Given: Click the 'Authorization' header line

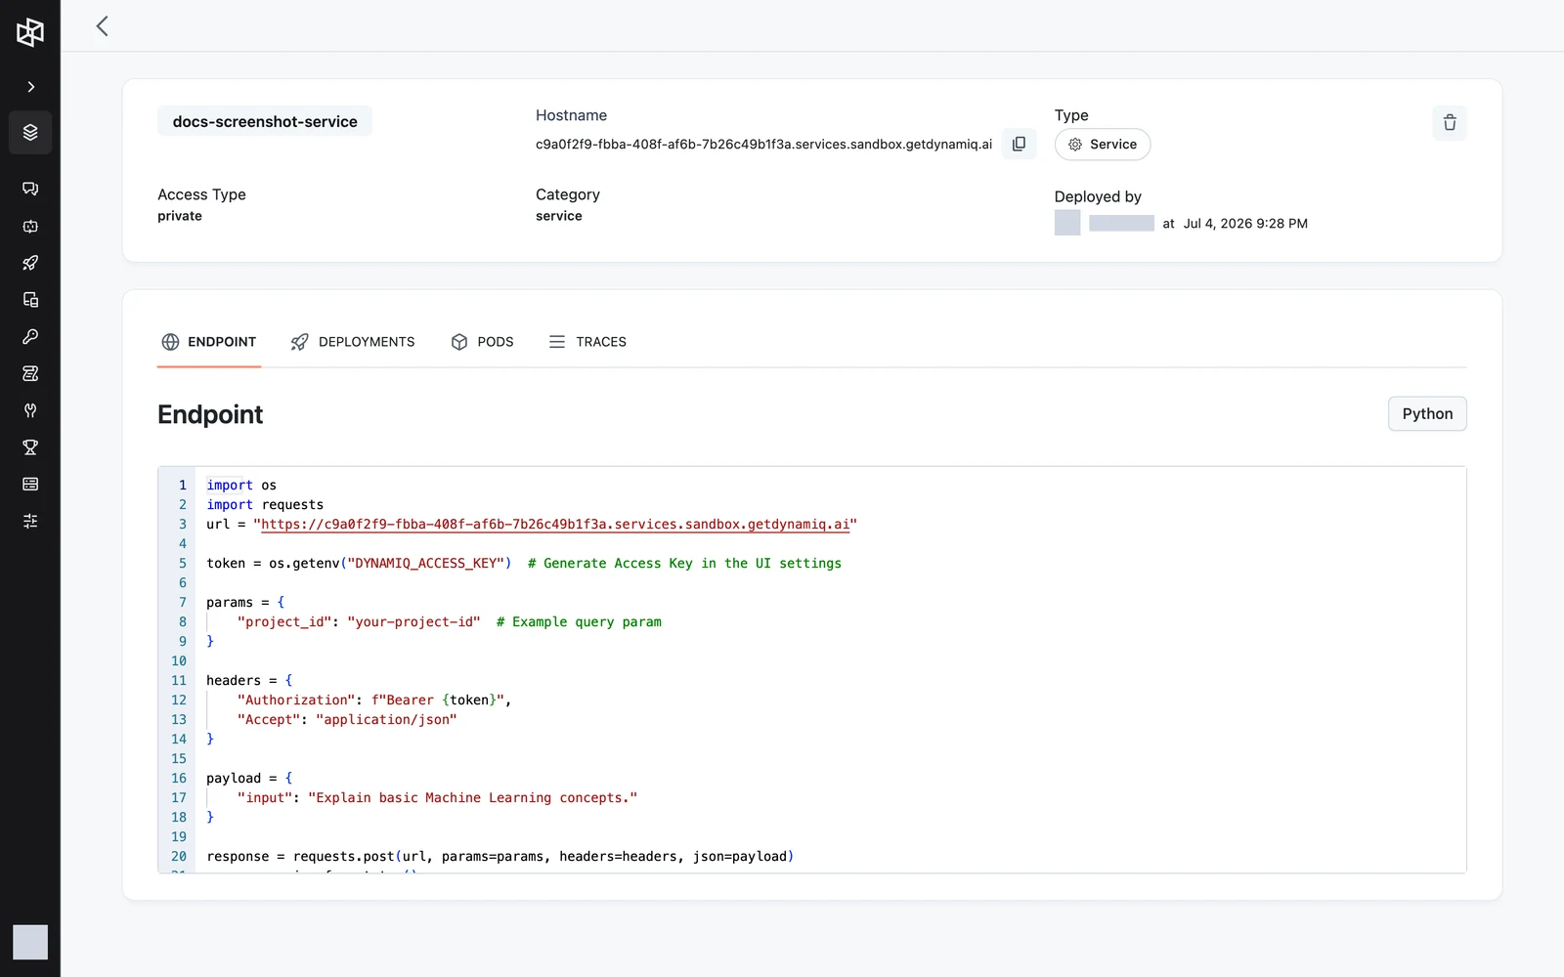Looking at the screenshot, I should [374, 701].
